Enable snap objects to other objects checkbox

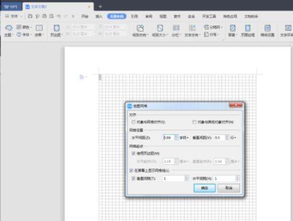coord(194,122)
